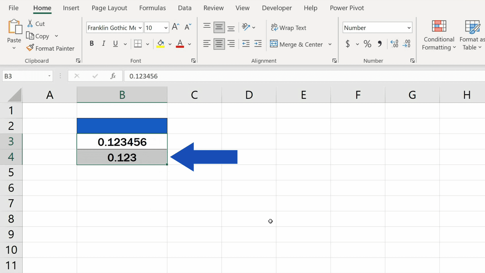Switch to the Formulas tab
The image size is (485, 273).
click(152, 8)
